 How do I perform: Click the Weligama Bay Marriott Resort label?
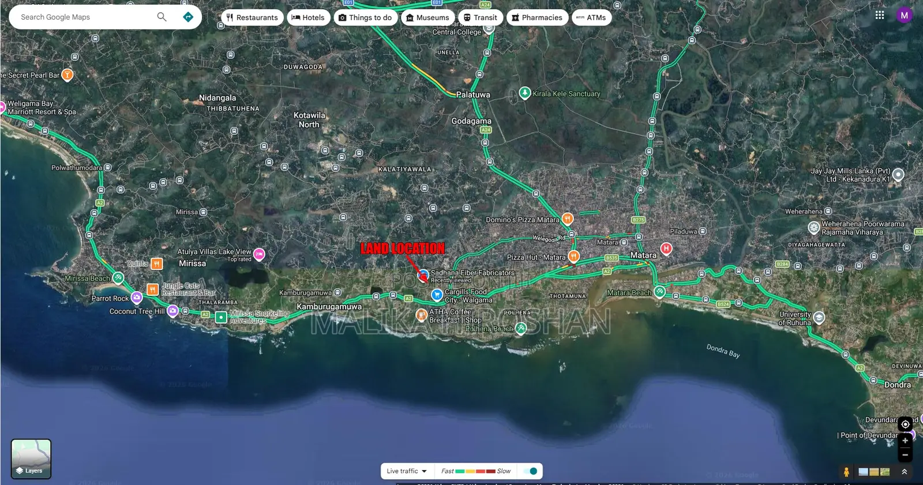[42, 108]
